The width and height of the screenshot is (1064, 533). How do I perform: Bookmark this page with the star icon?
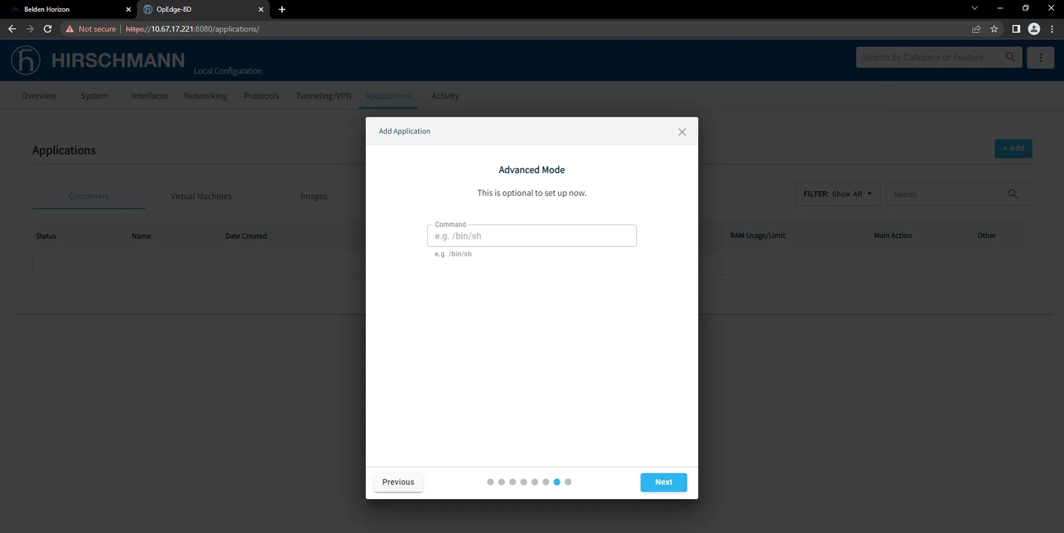(994, 29)
